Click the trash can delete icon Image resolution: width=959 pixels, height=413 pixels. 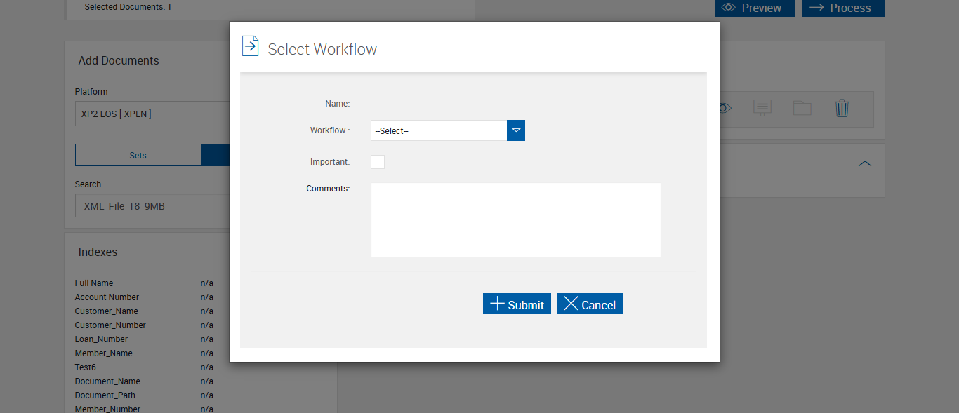tap(842, 108)
